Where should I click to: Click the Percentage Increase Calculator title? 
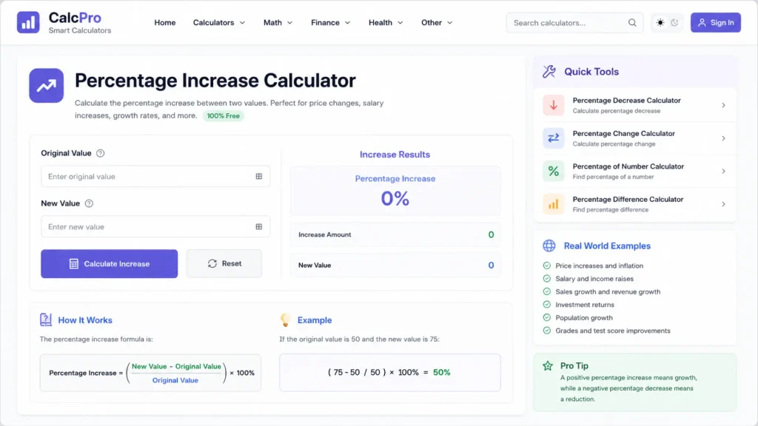[215, 81]
